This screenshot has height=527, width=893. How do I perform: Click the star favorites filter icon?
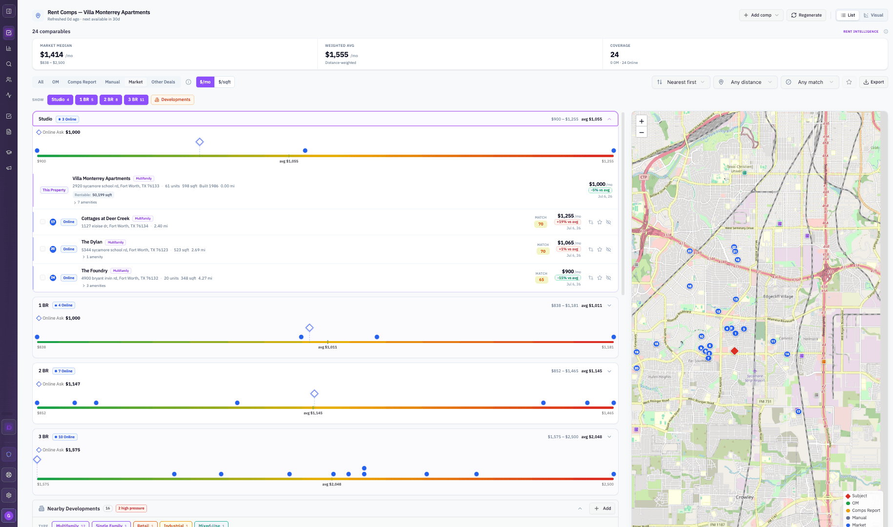click(849, 82)
